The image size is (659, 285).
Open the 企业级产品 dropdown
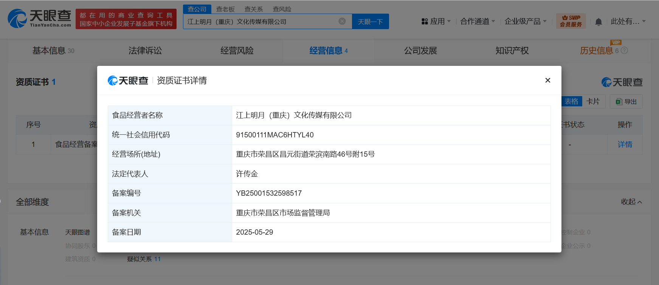tap(526, 22)
